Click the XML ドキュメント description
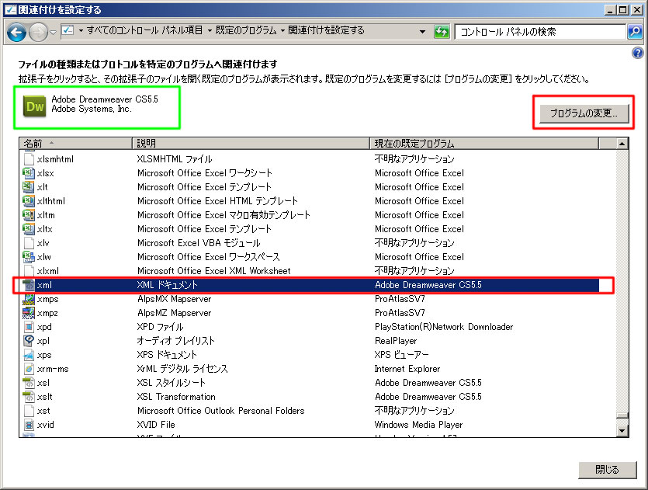The width and height of the screenshot is (648, 490). [x=167, y=285]
